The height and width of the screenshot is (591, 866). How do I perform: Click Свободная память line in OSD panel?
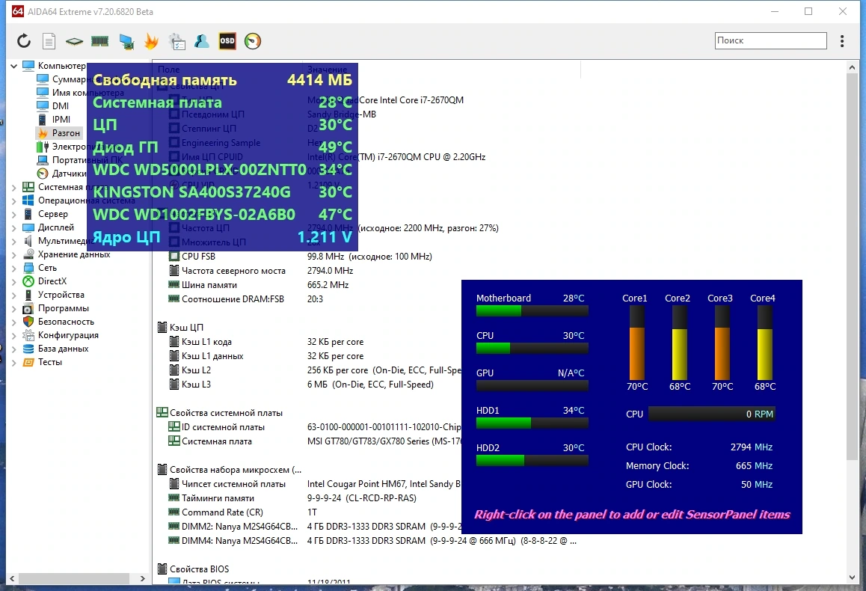point(223,80)
